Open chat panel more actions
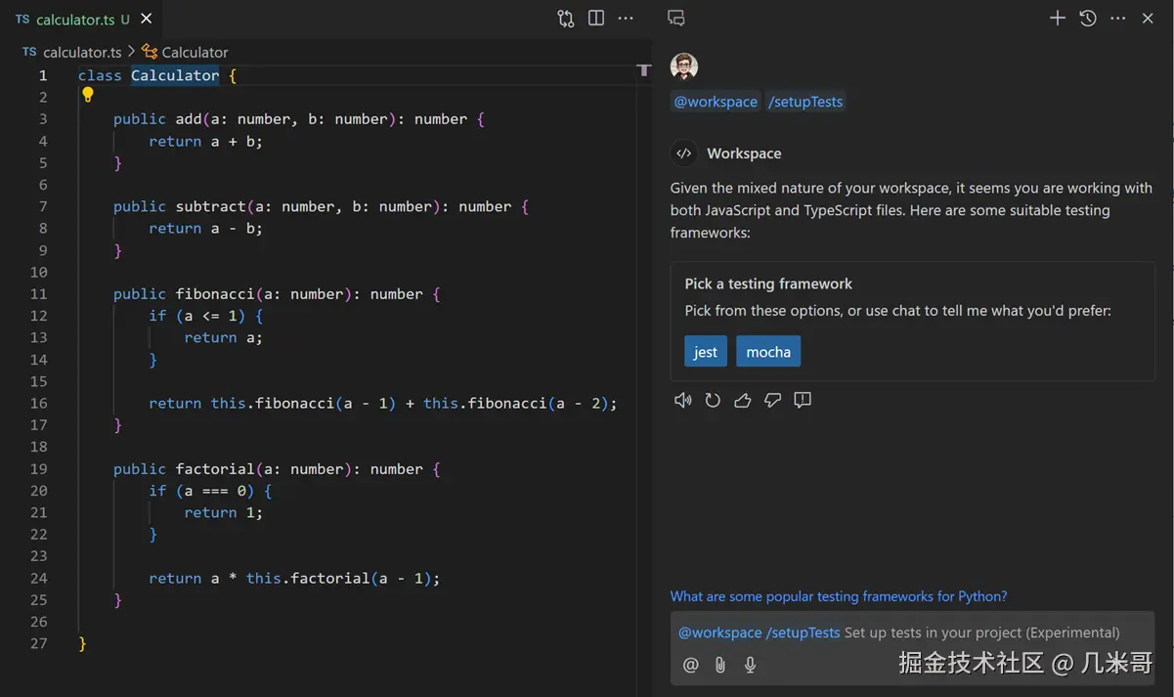The height and width of the screenshot is (697, 1174). point(1118,19)
